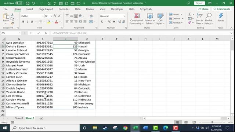Click the macro record icon in status bar
Screen dimensions: 235x132
click(12, 122)
